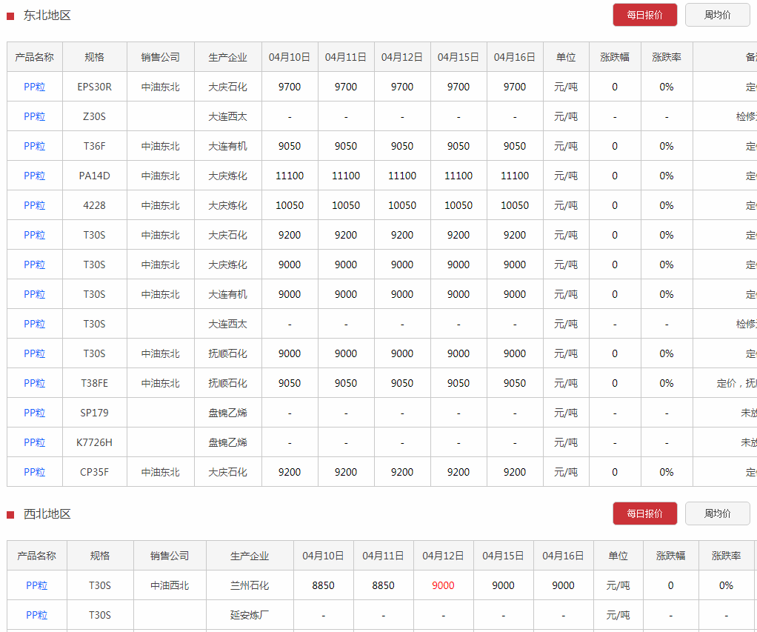757x632 pixels.
Task: Click PP粒 link in 4228 row
Action: coord(35,205)
